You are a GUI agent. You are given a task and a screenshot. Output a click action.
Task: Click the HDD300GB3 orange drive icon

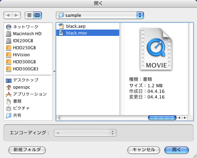point(9,69)
